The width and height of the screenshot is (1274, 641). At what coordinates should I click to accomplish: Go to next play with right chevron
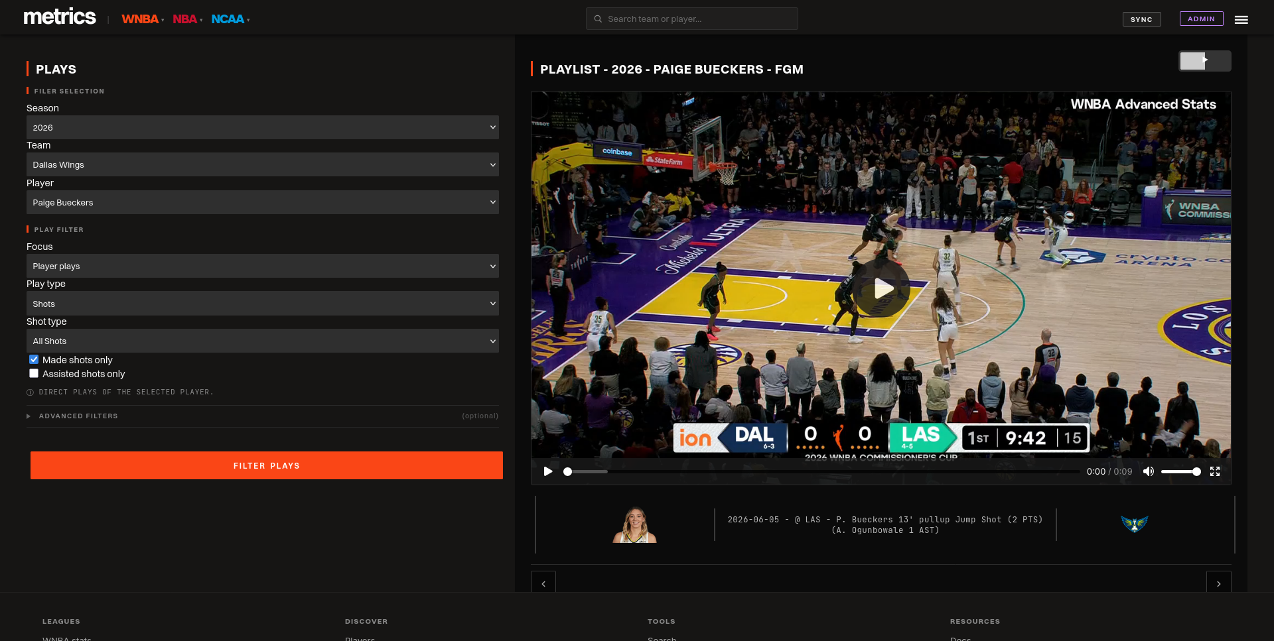point(1218,583)
